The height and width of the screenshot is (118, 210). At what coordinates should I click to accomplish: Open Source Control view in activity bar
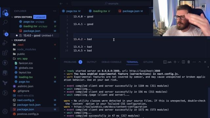[x=5, y=33]
